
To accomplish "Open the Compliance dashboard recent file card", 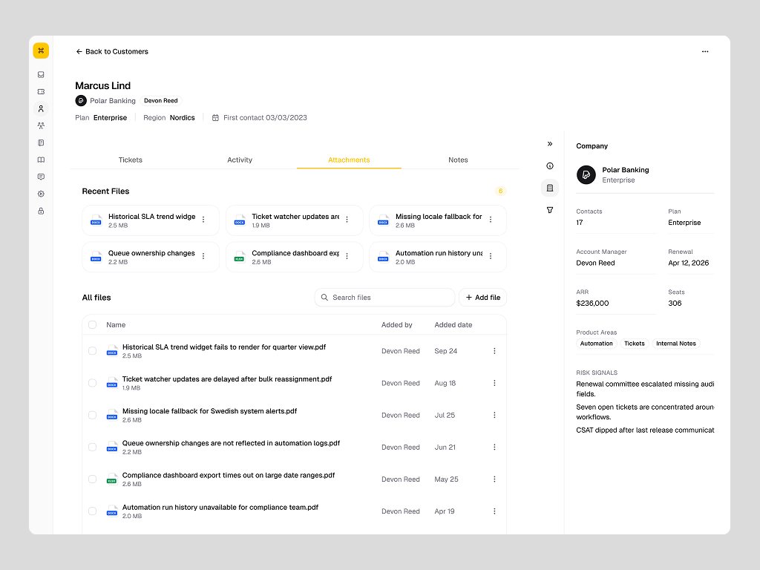I will 294,257.
